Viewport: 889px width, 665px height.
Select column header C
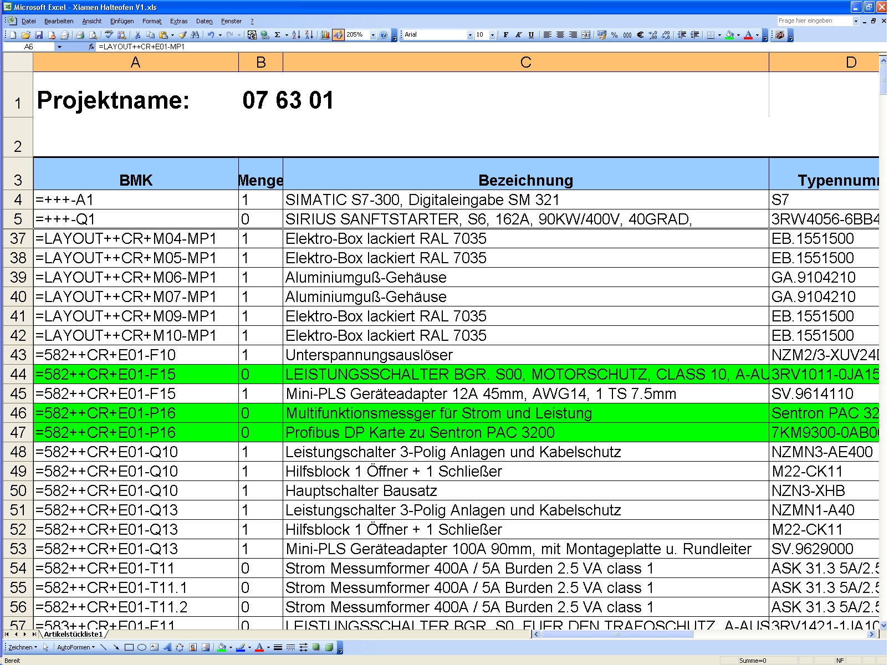point(525,62)
